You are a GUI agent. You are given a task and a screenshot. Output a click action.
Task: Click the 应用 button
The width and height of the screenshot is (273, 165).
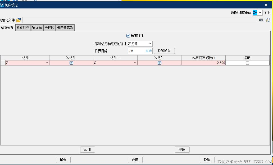pyautogui.click(x=135, y=160)
